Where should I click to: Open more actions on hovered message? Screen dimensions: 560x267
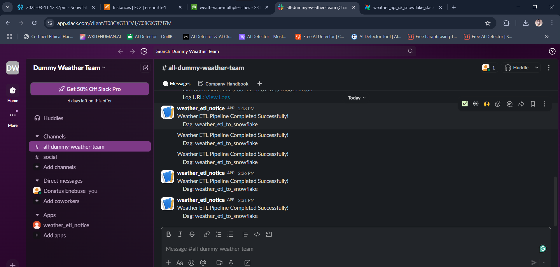pos(545,104)
